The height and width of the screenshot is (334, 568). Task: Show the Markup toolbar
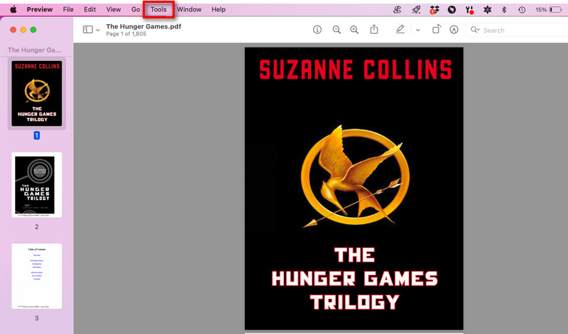click(454, 30)
